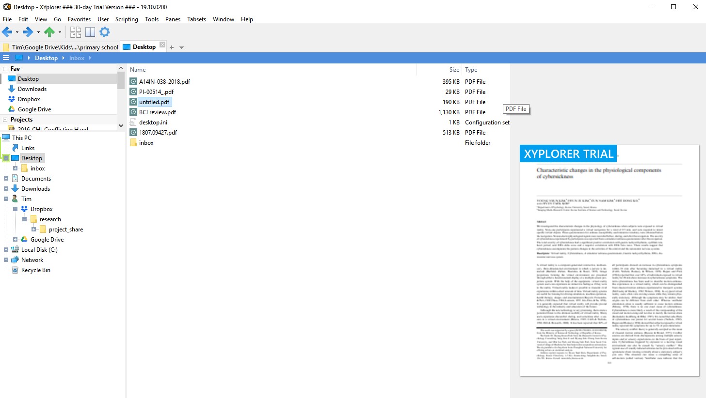706x398 pixels.
Task: Click the Dropbox entry in the Fav panel
Action: (28, 99)
